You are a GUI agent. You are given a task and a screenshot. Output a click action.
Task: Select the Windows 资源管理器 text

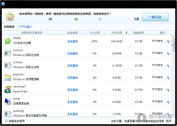click(26, 79)
